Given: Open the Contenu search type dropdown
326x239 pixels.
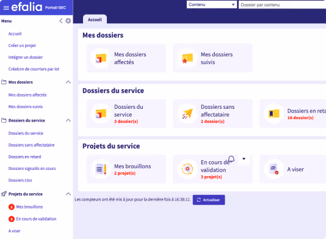Looking at the screenshot, I should (x=212, y=4).
